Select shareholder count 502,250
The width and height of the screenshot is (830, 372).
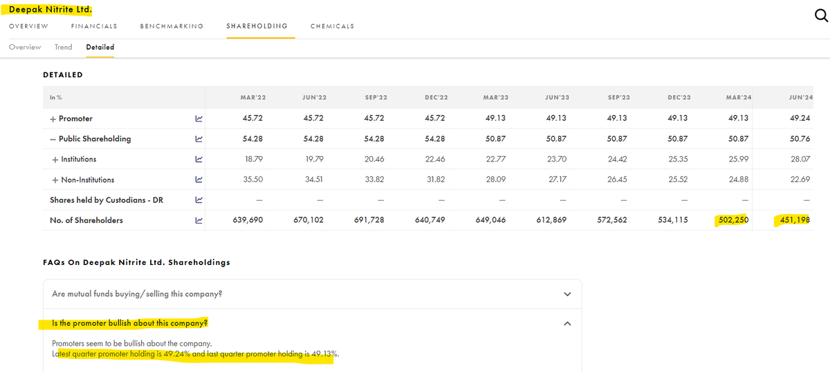tap(732, 221)
